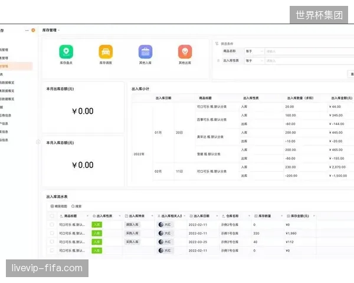Tick the checkbox for the 调拨入库 row
354x283 pixels.
pyautogui.click(x=52, y=225)
